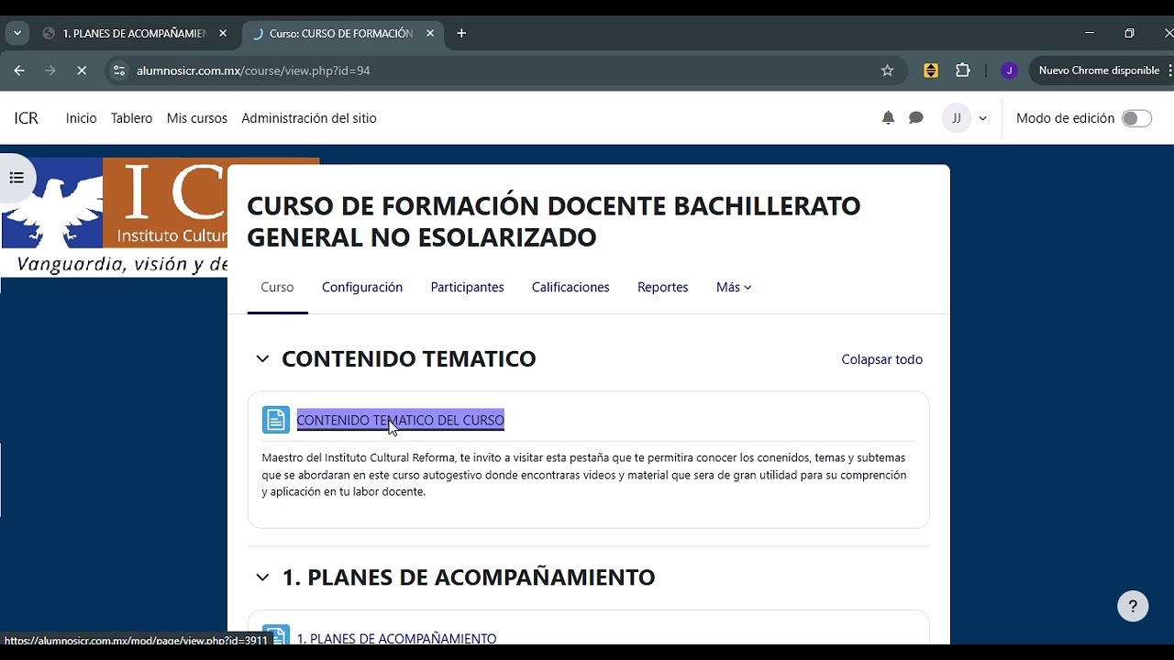Go to Inicio in navigation
This screenshot has height=660, width=1174.
pyautogui.click(x=81, y=118)
